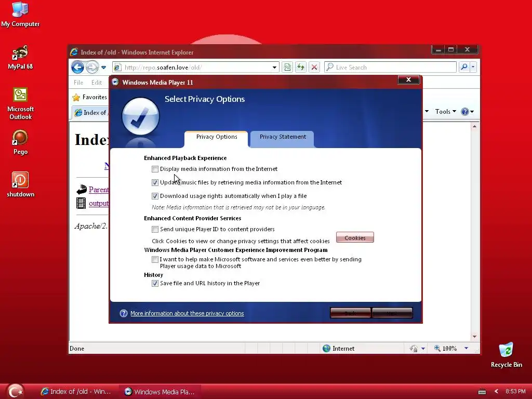This screenshot has width=532, height=399.
Task: Click the Windows Media Player title bar icon
Action: pos(115,82)
